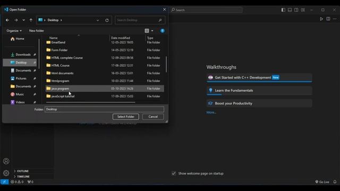Screen dimensions: 340x191
Task: Open Boost your Productivity walkthrough
Action: coord(259,103)
